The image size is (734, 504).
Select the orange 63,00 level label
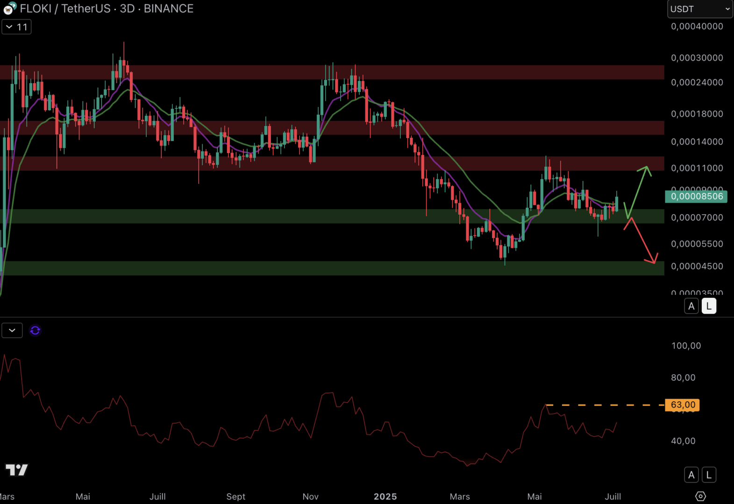point(683,405)
